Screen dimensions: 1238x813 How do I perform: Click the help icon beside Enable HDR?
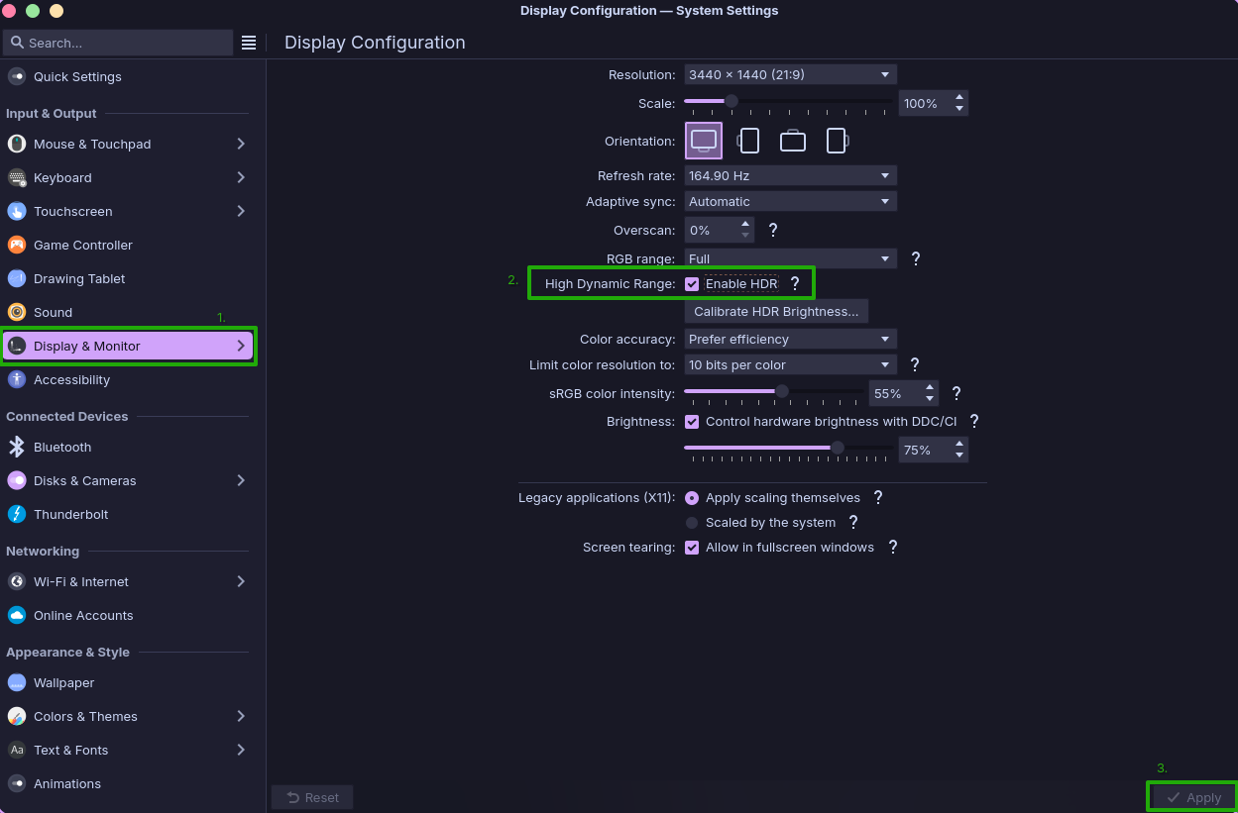pos(794,284)
